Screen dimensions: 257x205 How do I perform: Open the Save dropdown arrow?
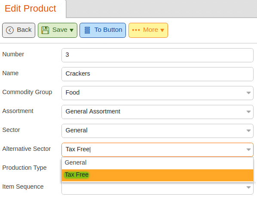click(71, 31)
